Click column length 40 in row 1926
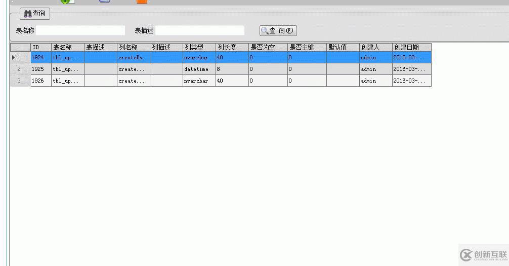The width and height of the screenshot is (509, 266). 232,81
